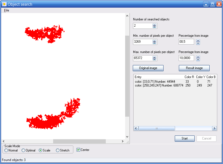Click the Color B column header

[x=211, y=77]
